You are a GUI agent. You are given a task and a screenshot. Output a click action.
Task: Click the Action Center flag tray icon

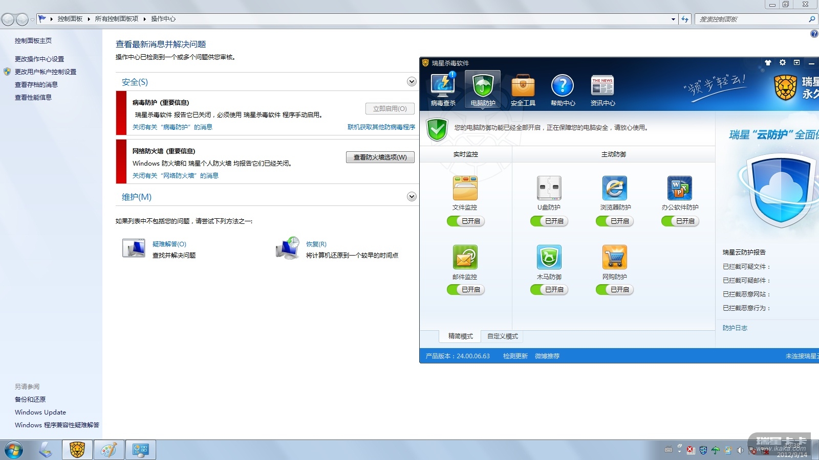pos(752,450)
